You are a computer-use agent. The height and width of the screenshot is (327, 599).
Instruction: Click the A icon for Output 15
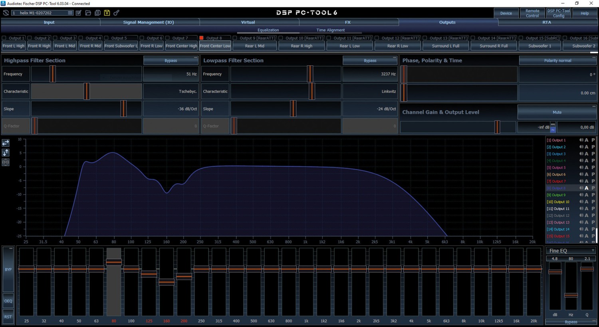[587, 236]
